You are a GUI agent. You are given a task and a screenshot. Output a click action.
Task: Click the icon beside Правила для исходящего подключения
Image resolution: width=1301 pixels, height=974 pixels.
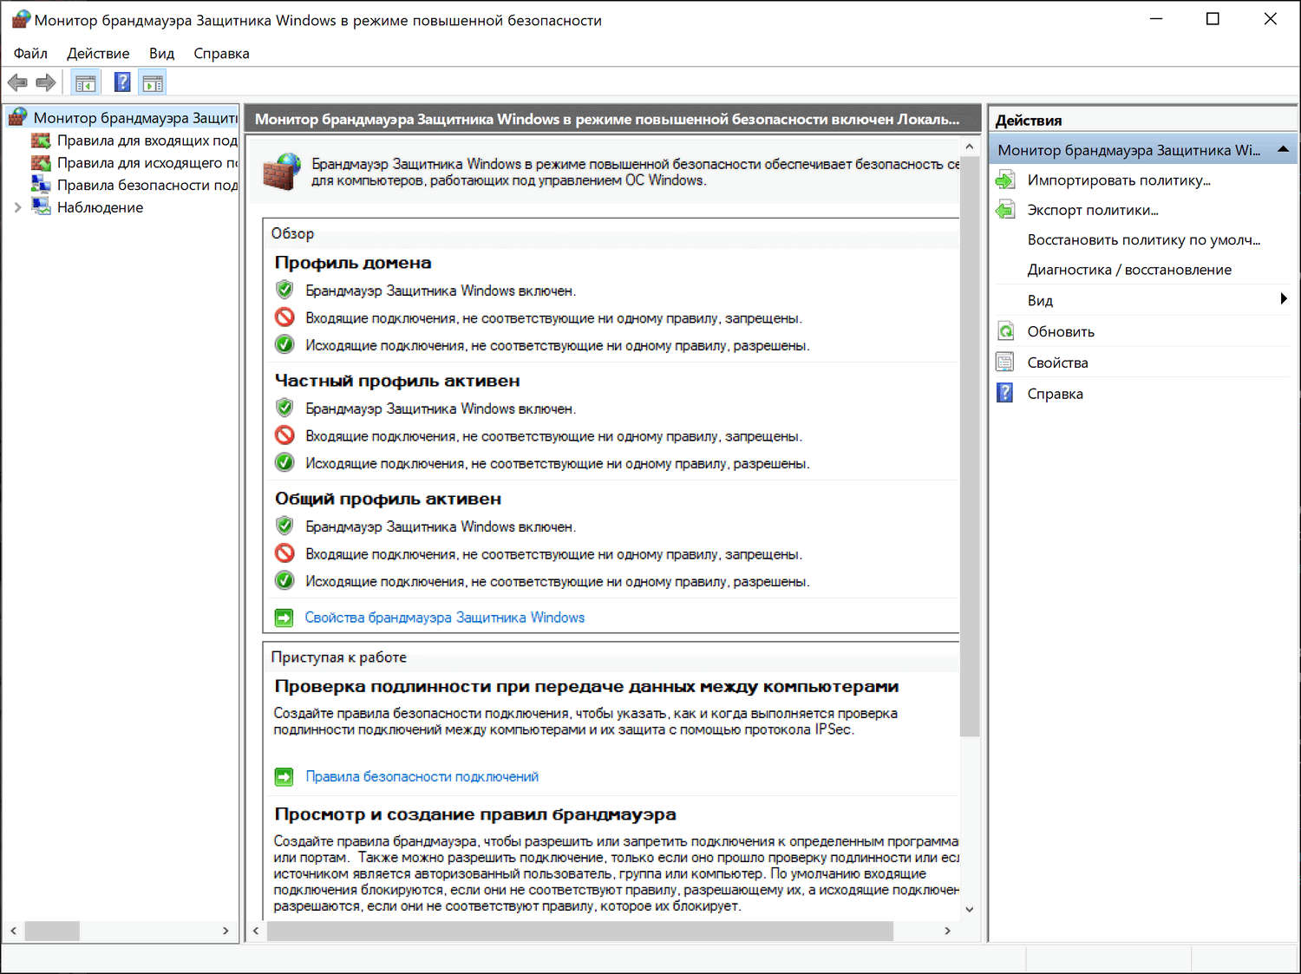41,163
